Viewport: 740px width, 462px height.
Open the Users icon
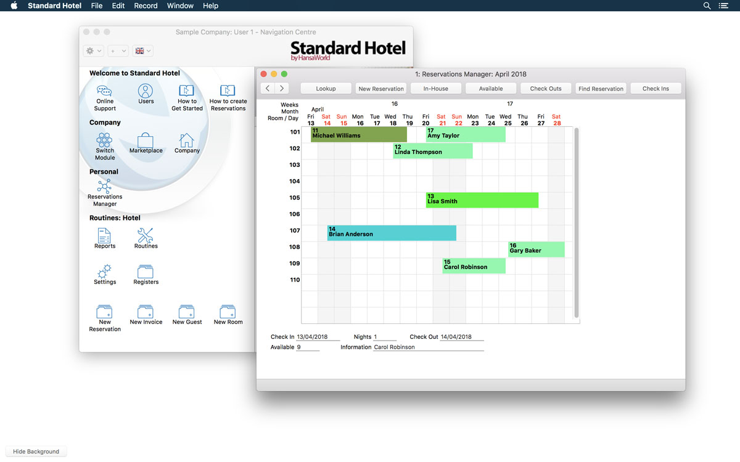pos(146,92)
